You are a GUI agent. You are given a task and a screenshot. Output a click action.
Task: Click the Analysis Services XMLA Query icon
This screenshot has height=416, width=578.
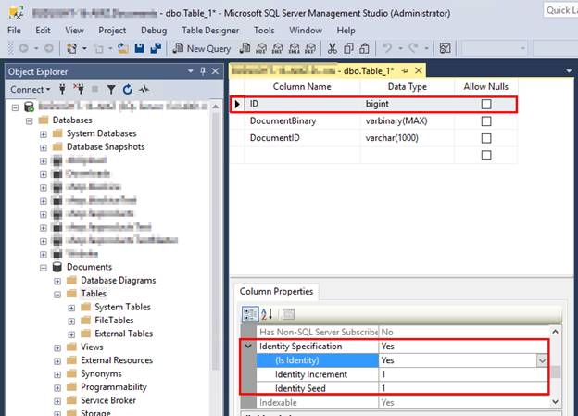pyautogui.click(x=295, y=48)
